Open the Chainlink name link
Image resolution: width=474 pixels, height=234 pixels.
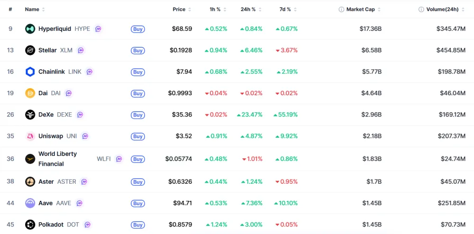pyautogui.click(x=51, y=72)
